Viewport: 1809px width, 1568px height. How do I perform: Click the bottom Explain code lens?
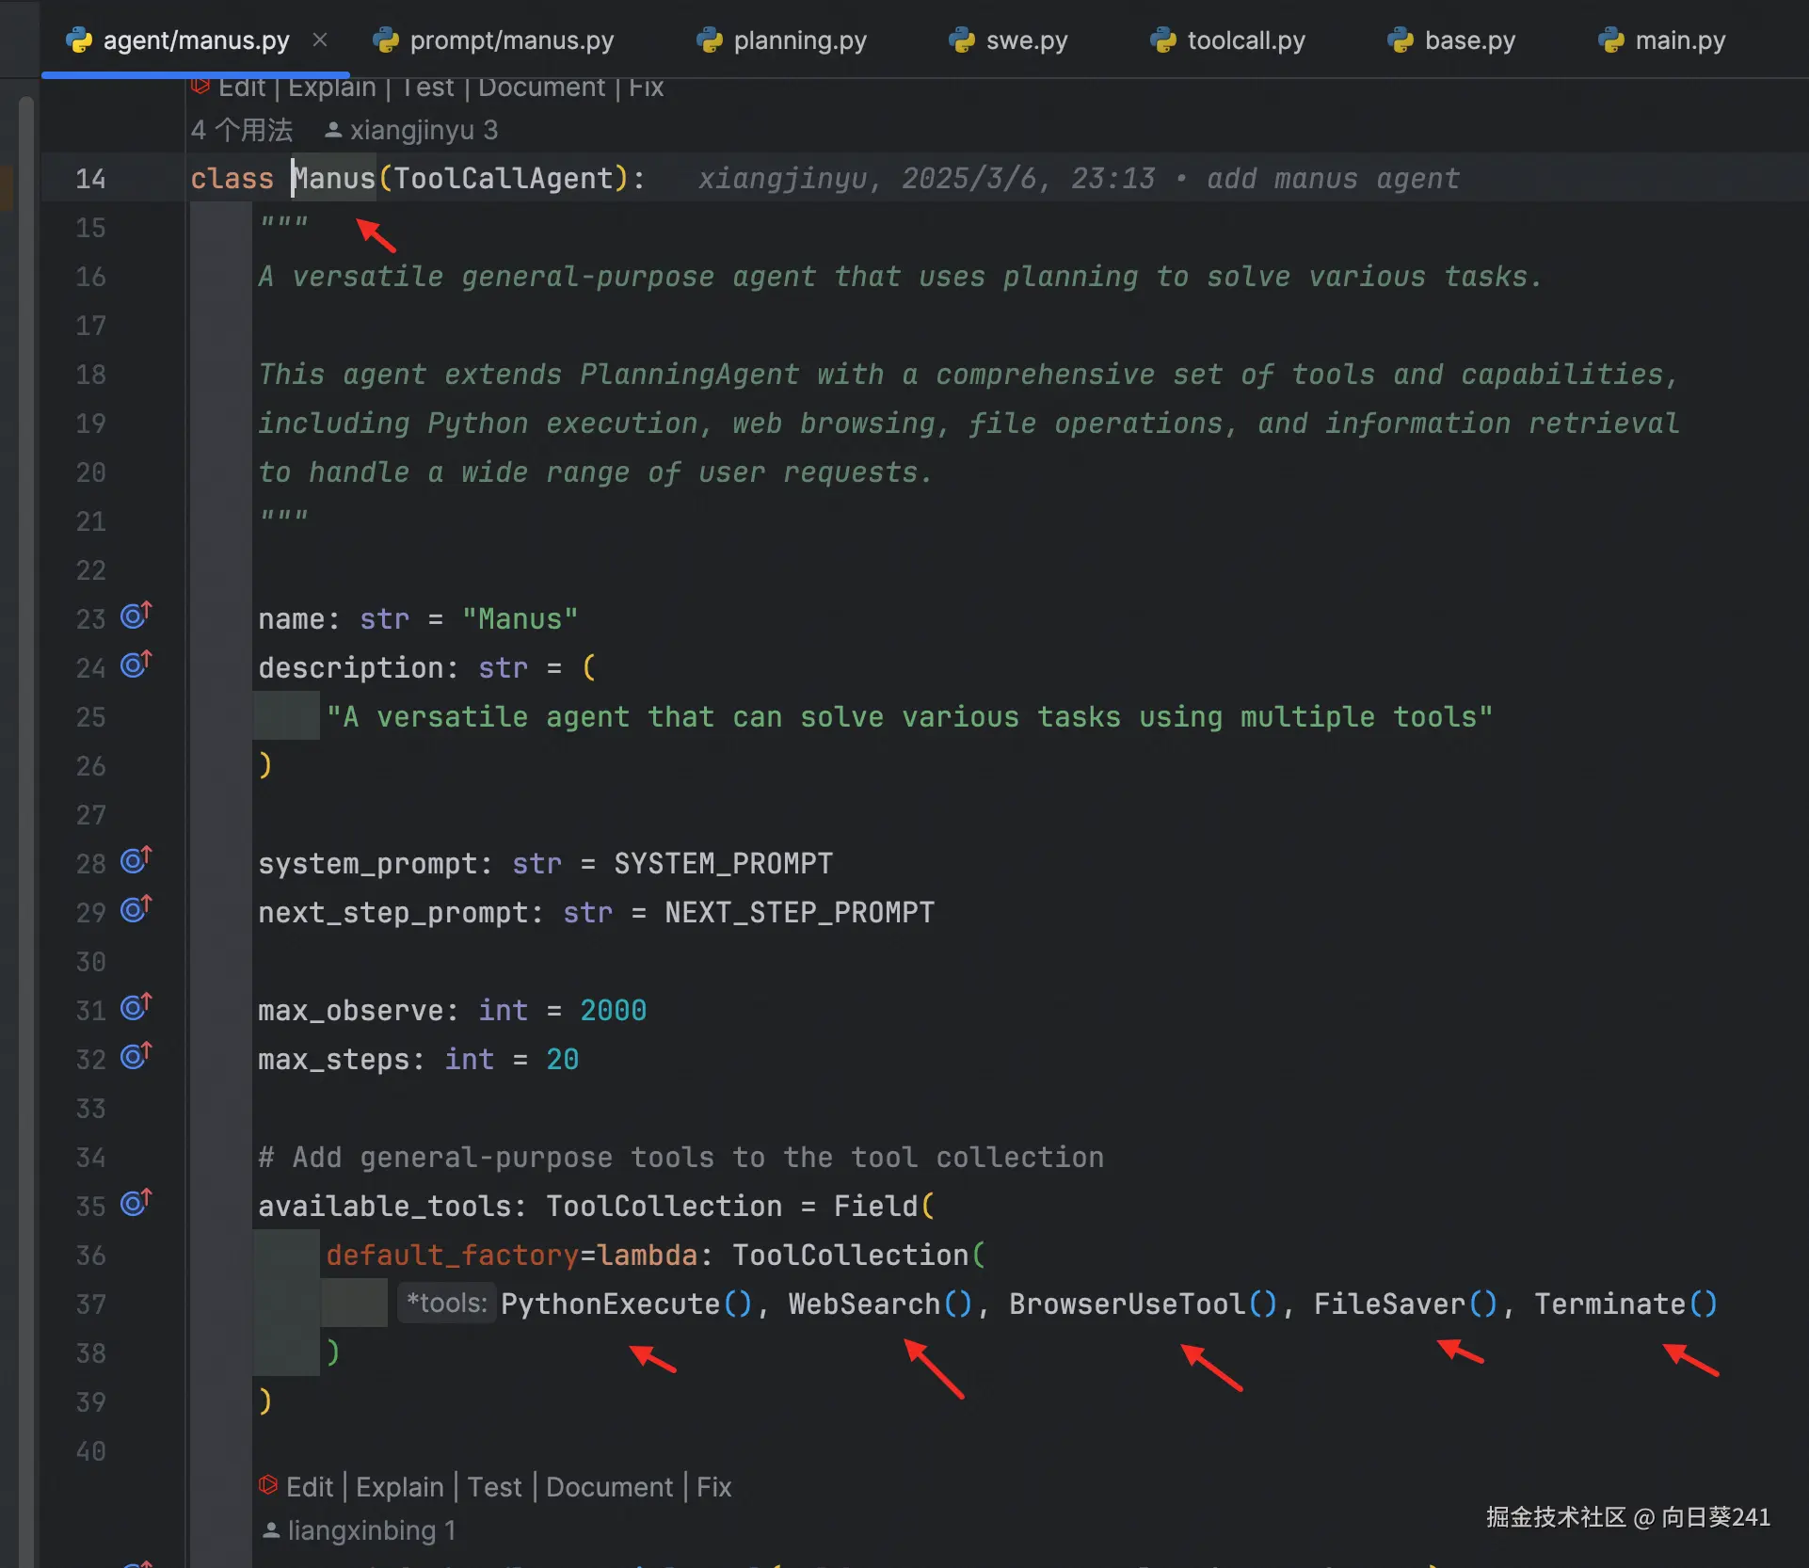(x=399, y=1487)
